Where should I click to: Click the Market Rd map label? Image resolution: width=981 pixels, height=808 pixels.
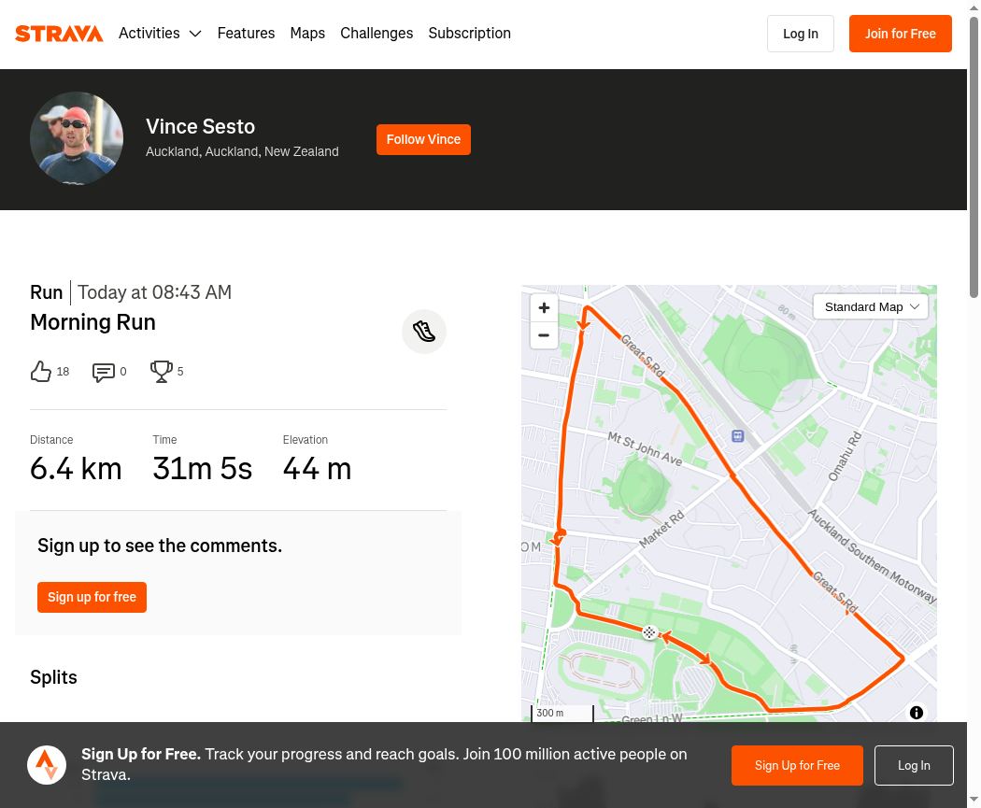click(661, 530)
